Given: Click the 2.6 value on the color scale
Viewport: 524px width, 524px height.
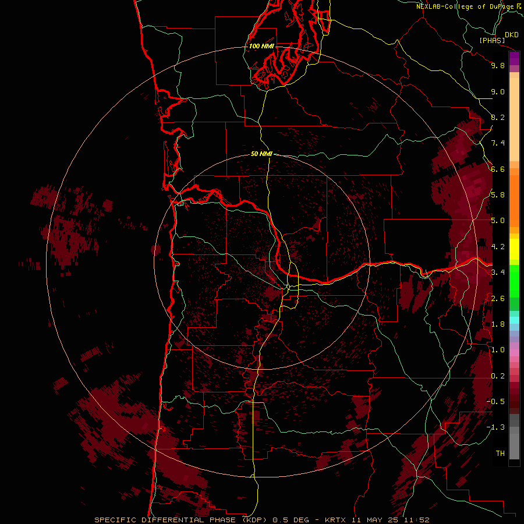Looking at the screenshot, I should click(498, 299).
